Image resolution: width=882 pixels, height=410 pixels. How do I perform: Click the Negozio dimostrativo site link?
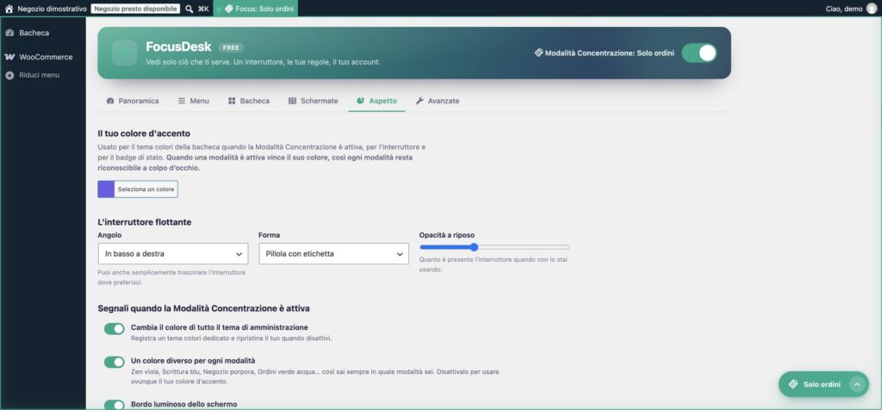[47, 9]
